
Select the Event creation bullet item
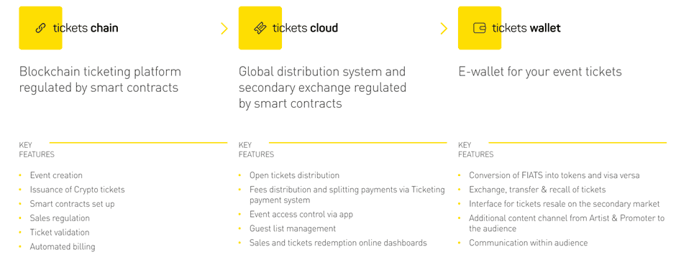tap(56, 175)
